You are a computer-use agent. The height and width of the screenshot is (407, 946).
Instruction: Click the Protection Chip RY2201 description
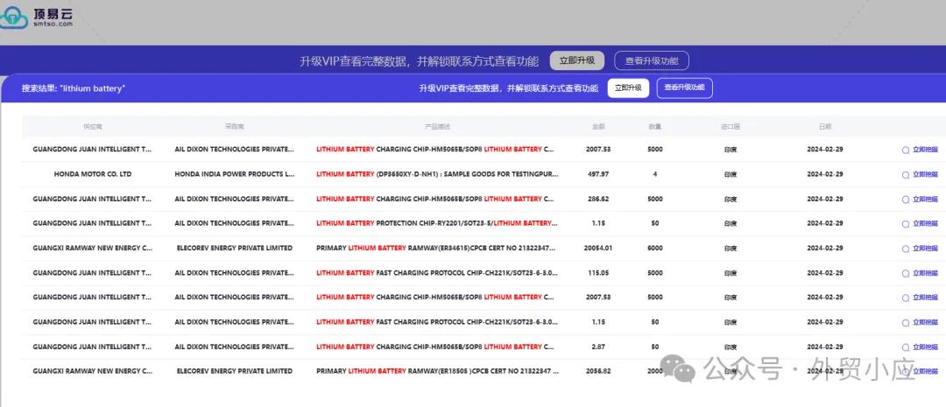click(x=437, y=223)
